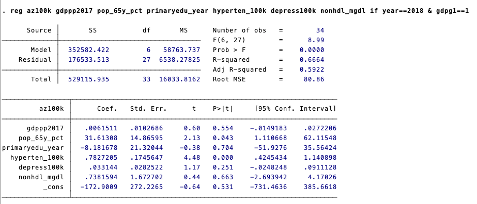Click the _cons coefficient -172.9009
This screenshot has width=477, height=204.
[x=99, y=187]
